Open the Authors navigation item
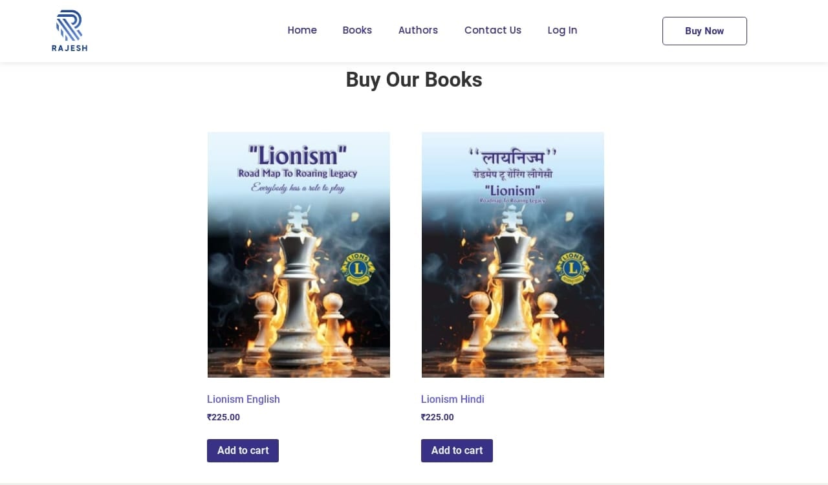Image resolution: width=828 pixels, height=485 pixels. (x=418, y=30)
